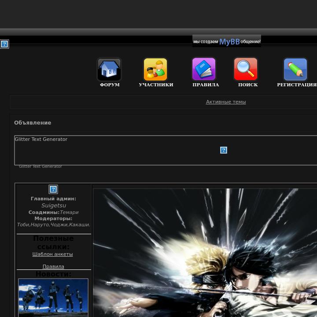Screen dimensions: 317x317
Task: Click the ФОРУМ menu label
Action: (110, 85)
